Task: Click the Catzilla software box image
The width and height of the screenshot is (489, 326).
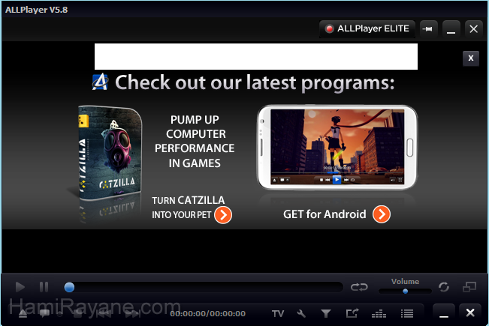Action: click(110, 154)
